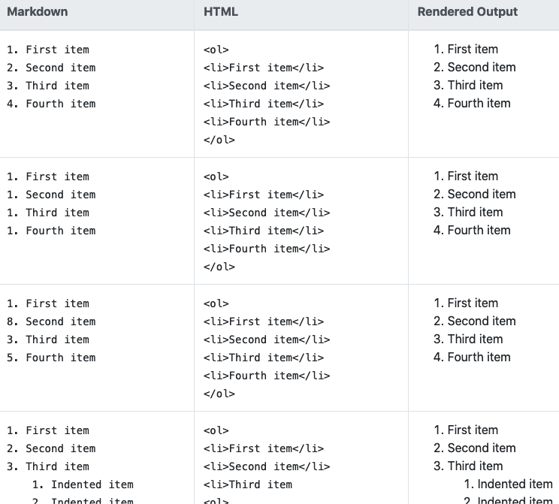The height and width of the screenshot is (504, 559).
Task: Click the '5. Fourth item' Markdown line
Action: click(x=51, y=358)
